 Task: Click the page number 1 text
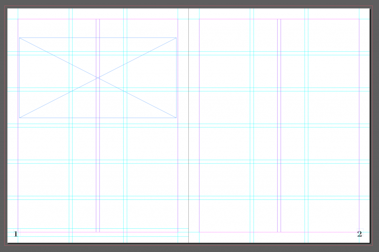click(x=16, y=234)
